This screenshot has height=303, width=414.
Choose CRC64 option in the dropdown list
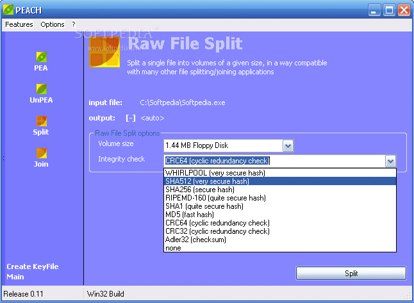[x=280, y=223]
